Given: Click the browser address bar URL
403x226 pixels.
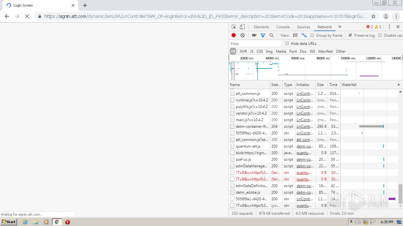Looking at the screenshot, I should pyautogui.click(x=205, y=16).
